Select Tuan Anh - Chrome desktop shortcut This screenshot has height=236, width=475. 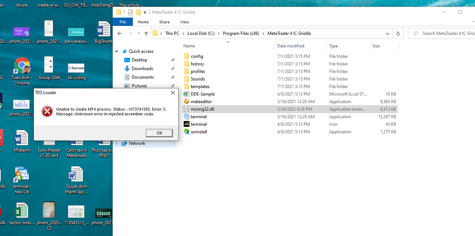coord(22,71)
